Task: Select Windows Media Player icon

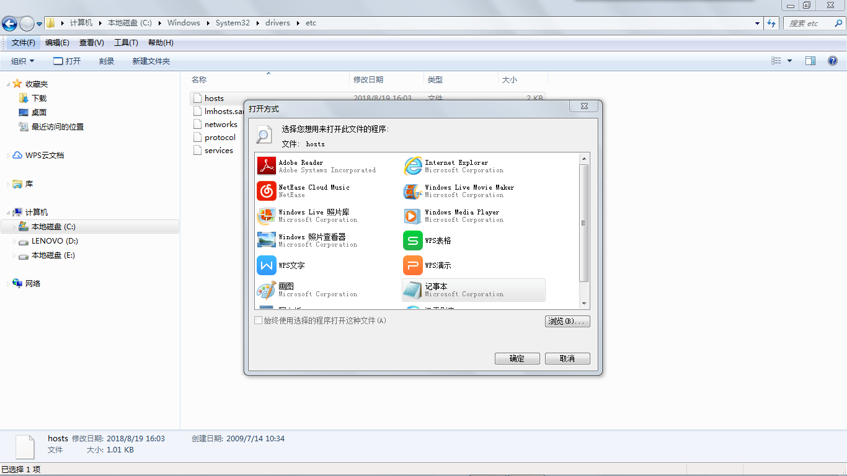Action: 413,216
